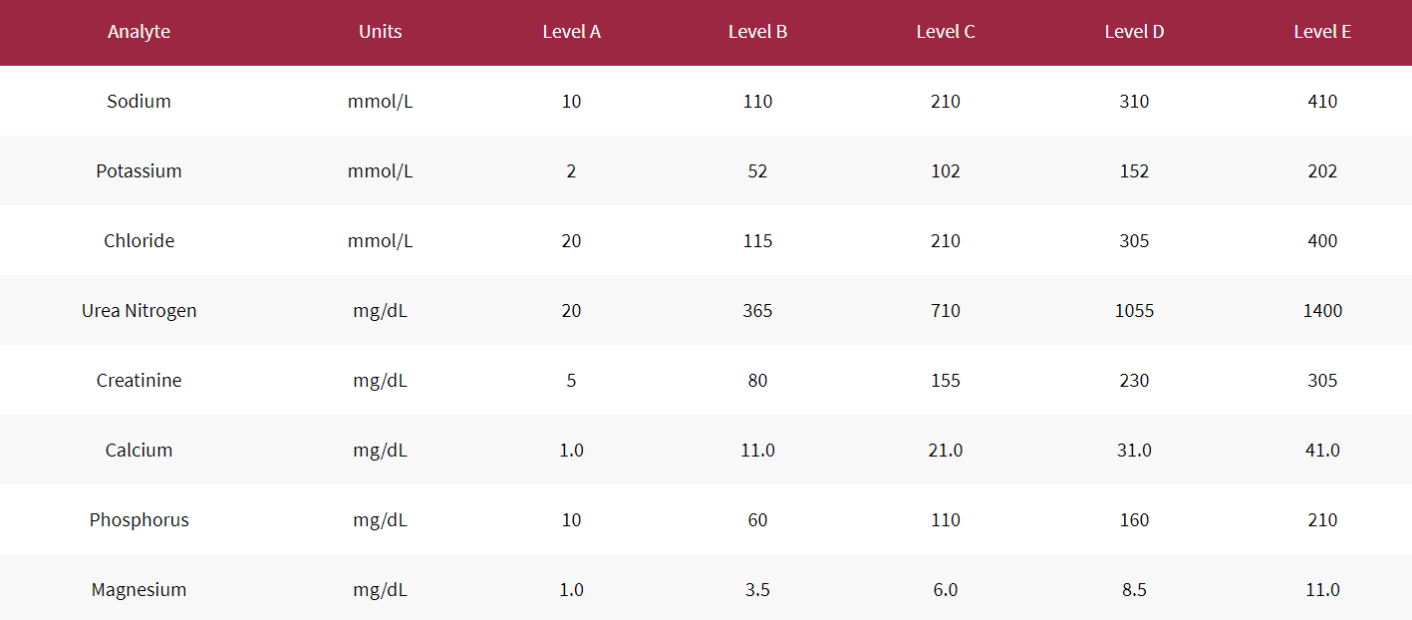
Task: Select the Level E column header
Action: click(x=1322, y=32)
